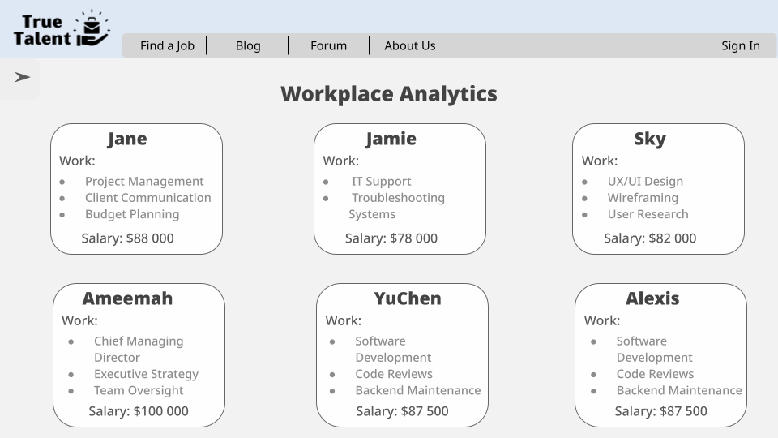Select Jamie's Troubleshooting Systems entry
This screenshot has height=438, width=778.
(396, 205)
